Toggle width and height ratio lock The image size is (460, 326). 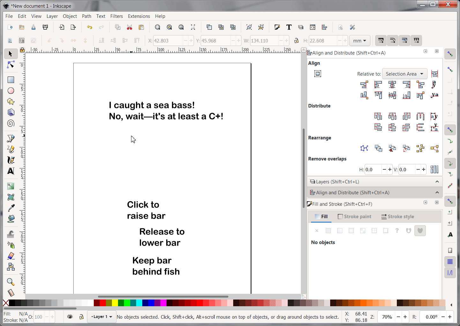pyautogui.click(x=296, y=41)
